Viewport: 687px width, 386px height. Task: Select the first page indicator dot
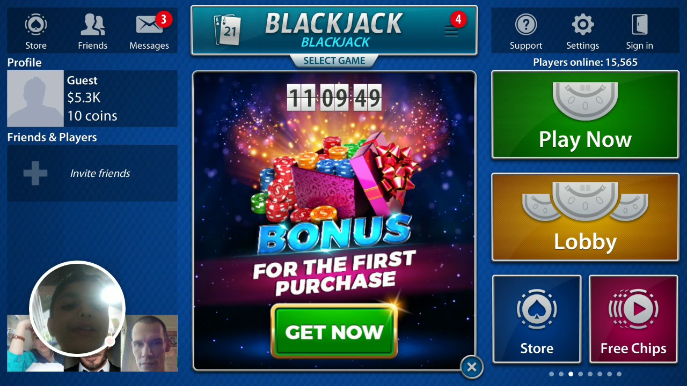551,374
